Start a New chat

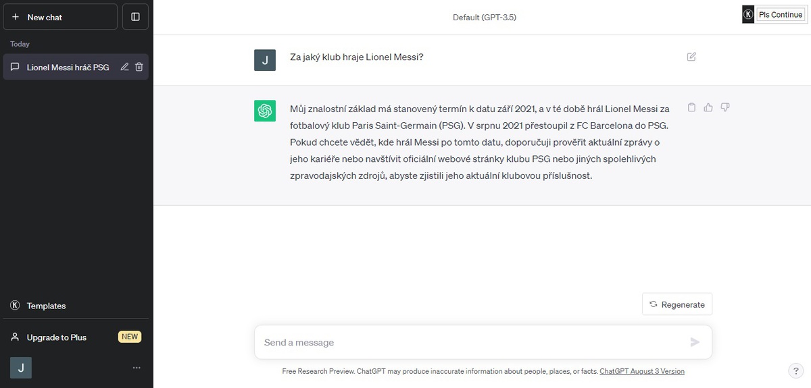60,17
